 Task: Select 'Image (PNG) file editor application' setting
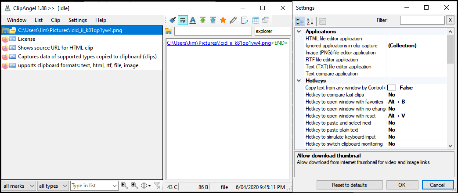375,53
